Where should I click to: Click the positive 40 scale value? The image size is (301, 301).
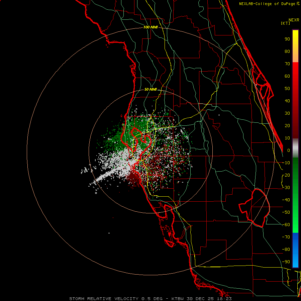click(x=287, y=101)
